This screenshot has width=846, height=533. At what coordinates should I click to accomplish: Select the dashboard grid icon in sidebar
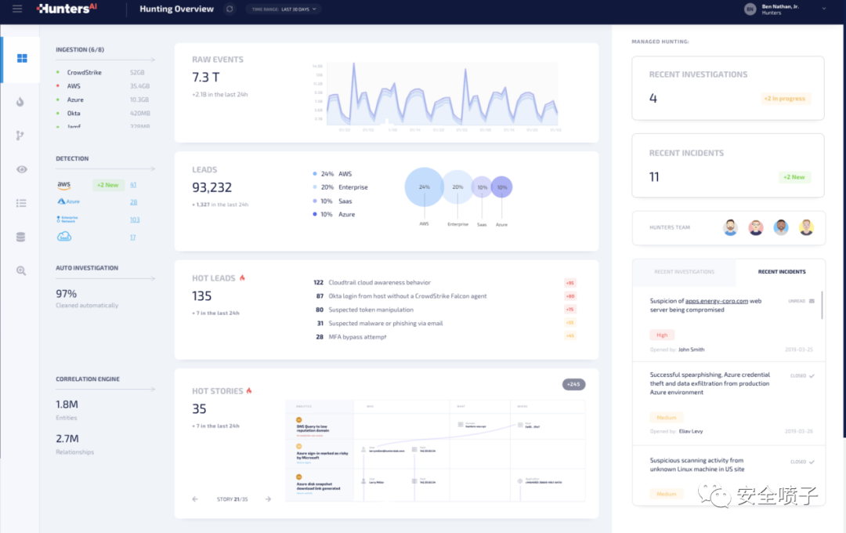(x=22, y=58)
